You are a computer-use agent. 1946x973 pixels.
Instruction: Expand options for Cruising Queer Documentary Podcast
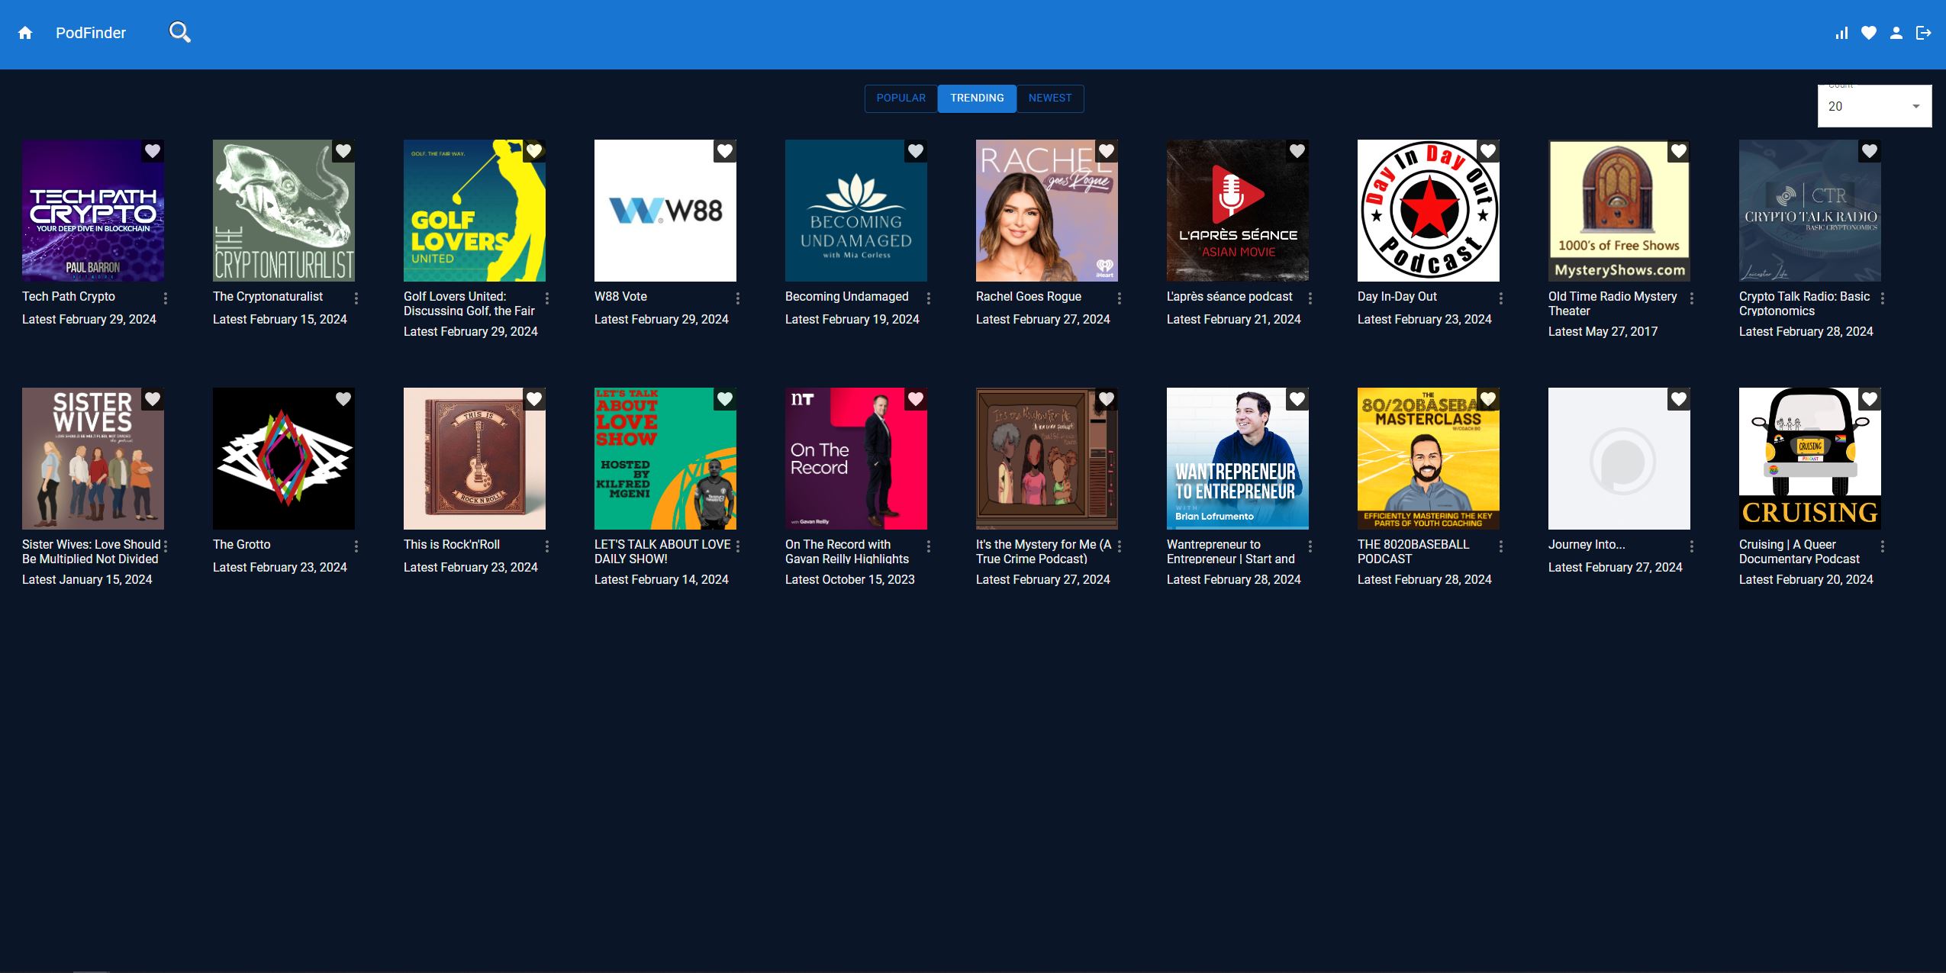tap(1883, 546)
